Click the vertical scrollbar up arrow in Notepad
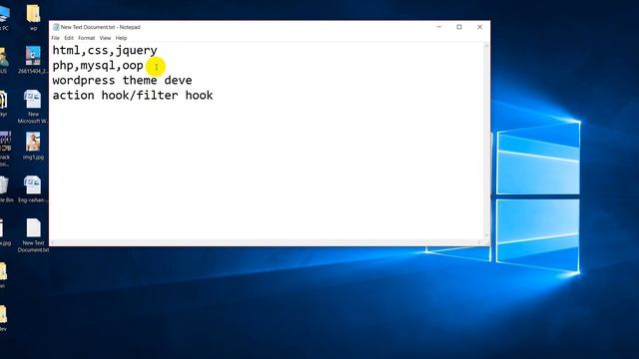Image resolution: width=639 pixels, height=359 pixels. (486, 46)
